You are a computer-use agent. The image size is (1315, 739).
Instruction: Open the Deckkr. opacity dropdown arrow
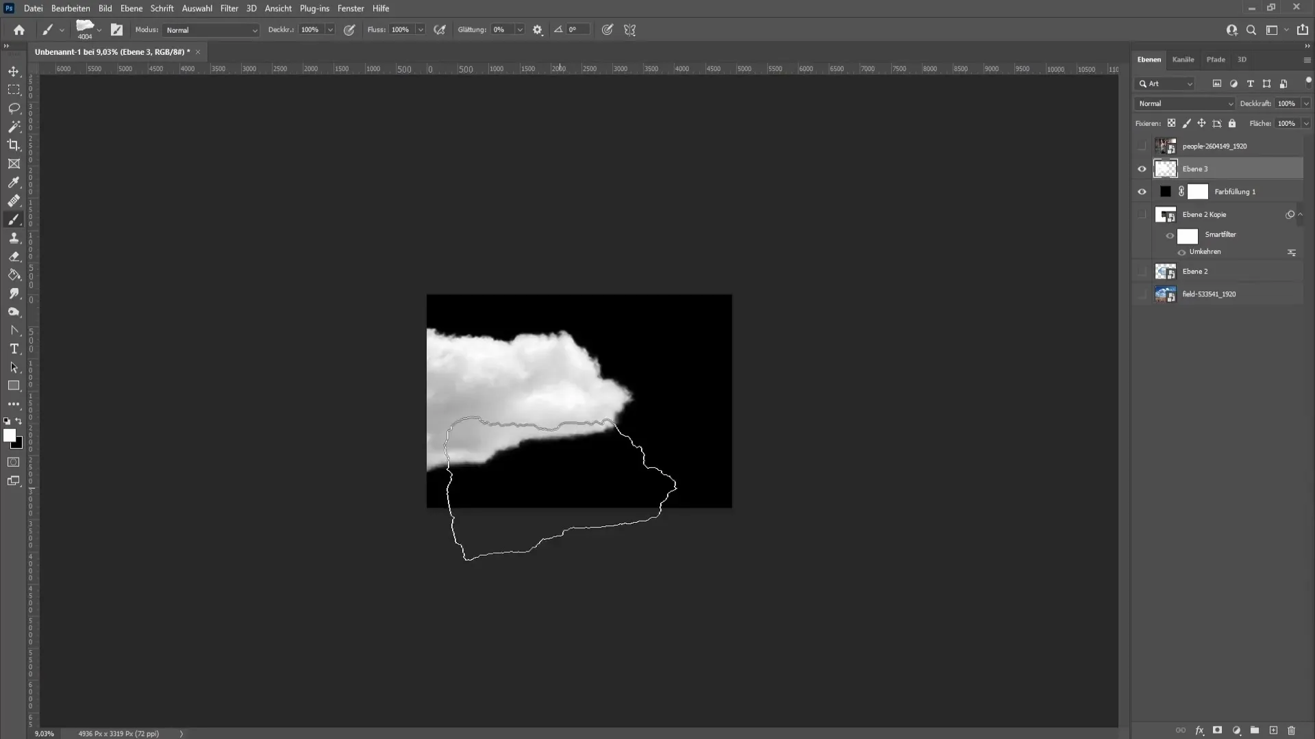[330, 30]
